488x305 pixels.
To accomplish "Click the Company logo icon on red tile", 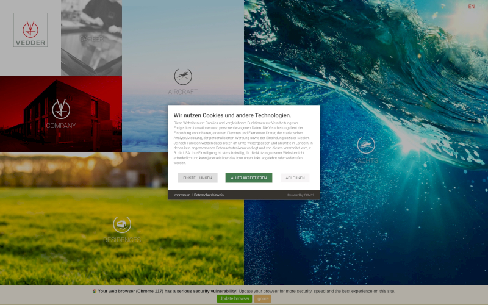I will [x=61, y=109].
